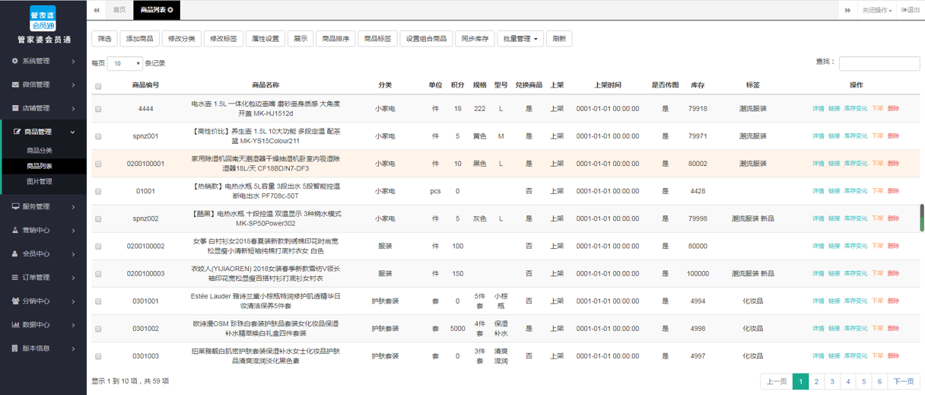
Task: Click 库存变化 link for product spnz001
Action: coord(856,136)
